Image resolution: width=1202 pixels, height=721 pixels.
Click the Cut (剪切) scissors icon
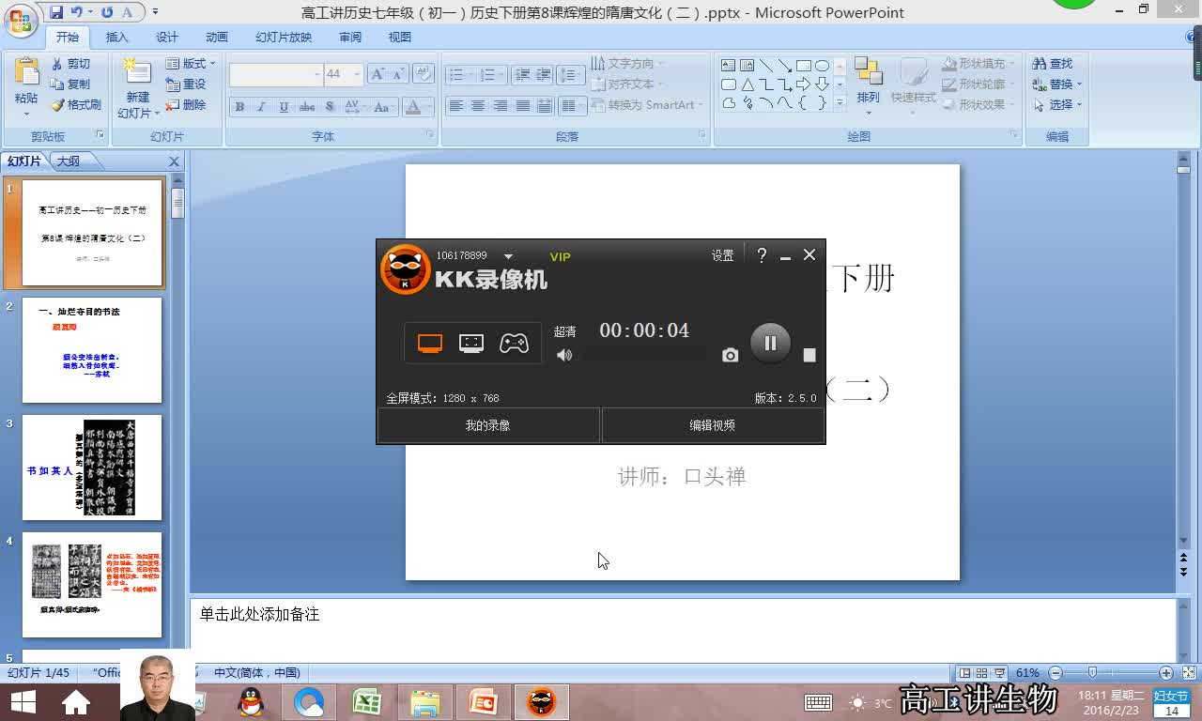point(58,64)
